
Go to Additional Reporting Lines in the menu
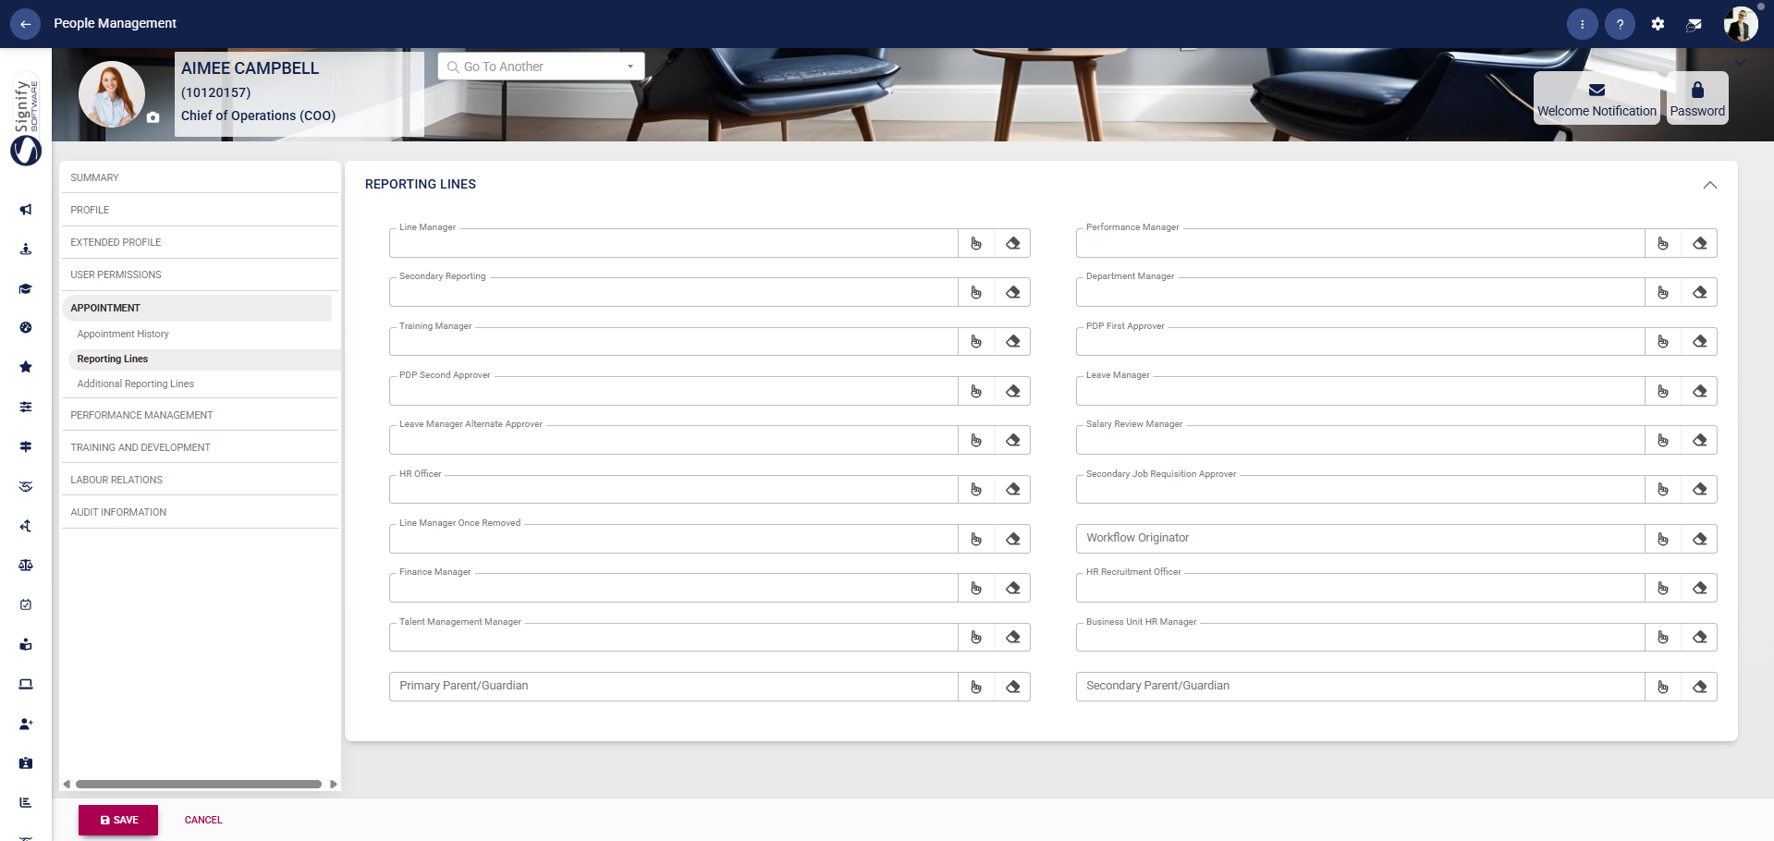click(135, 384)
